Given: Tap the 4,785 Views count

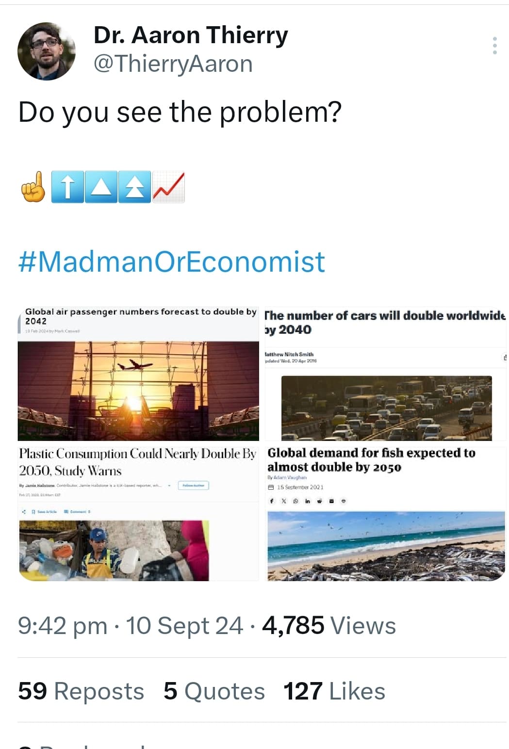Looking at the screenshot, I should (329, 625).
